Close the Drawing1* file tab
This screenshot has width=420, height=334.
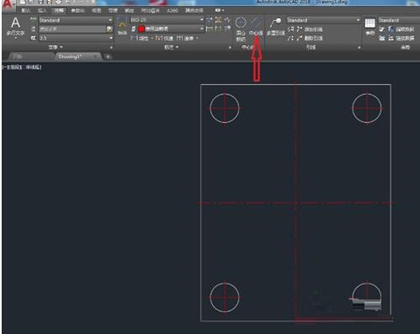click(x=96, y=56)
